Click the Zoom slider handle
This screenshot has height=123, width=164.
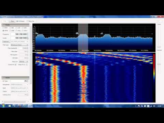click(159, 47)
